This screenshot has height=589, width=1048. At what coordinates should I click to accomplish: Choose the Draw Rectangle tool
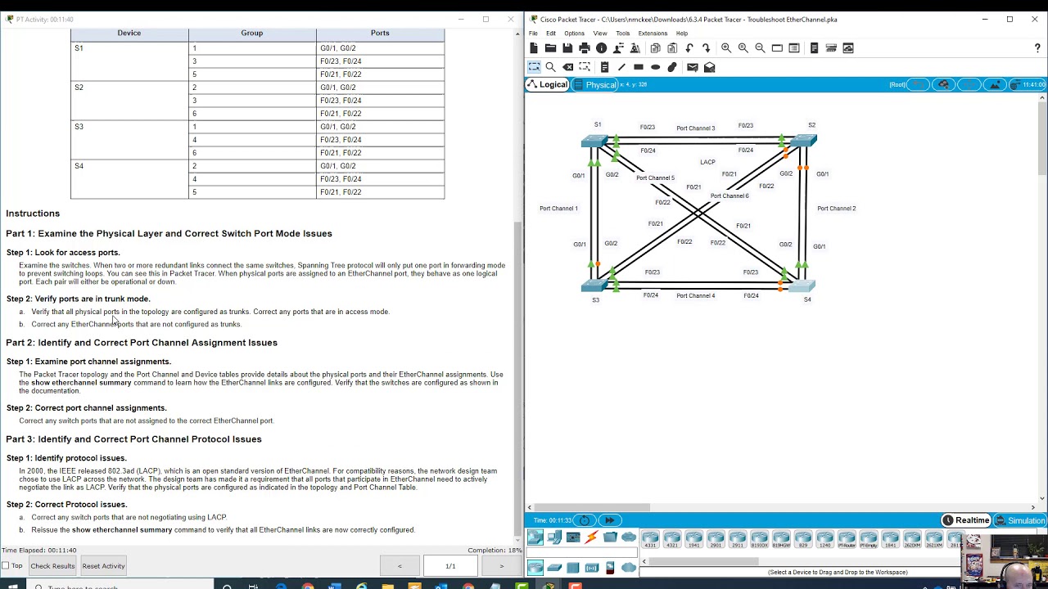tap(639, 67)
